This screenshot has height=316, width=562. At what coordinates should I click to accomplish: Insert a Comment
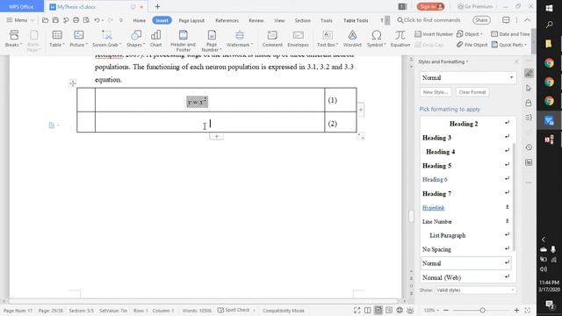point(272,39)
